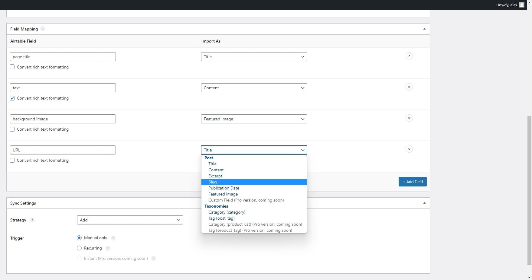Click inside the URL field input box

click(x=63, y=150)
